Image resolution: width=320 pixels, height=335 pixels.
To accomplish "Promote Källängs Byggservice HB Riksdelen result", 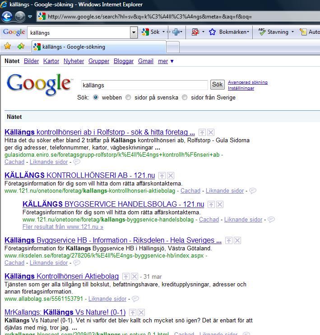I will coord(229,240).
